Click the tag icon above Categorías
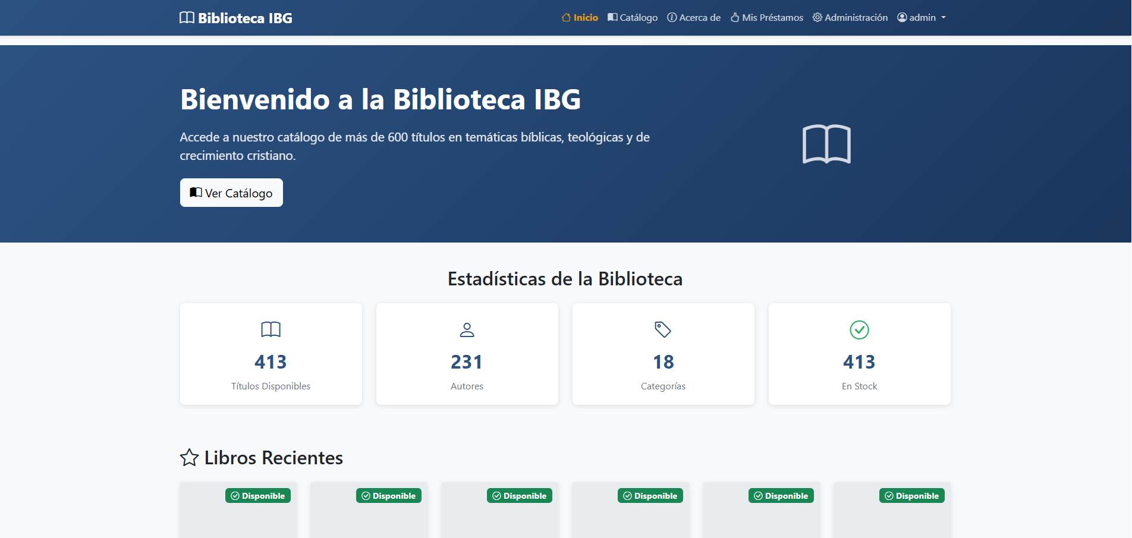Screen dimensions: 1132x538 click(663, 330)
